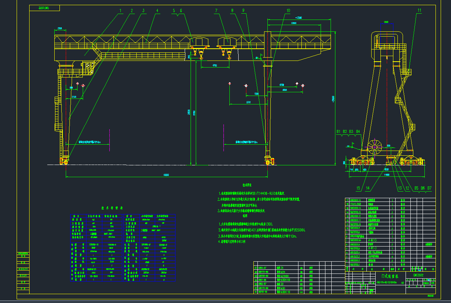Click the magenta centerline marker below the girder
Image resolution: width=451 pixels, height=303 pixels.
coord(110,140)
